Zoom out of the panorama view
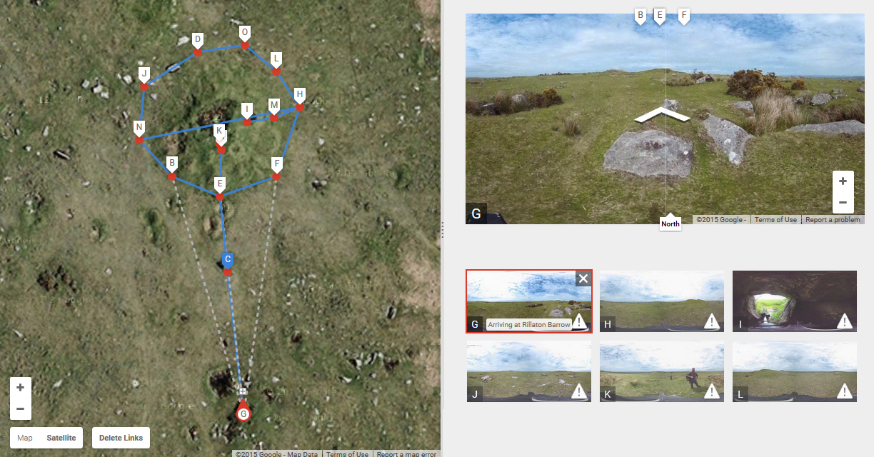874x457 pixels. (843, 202)
